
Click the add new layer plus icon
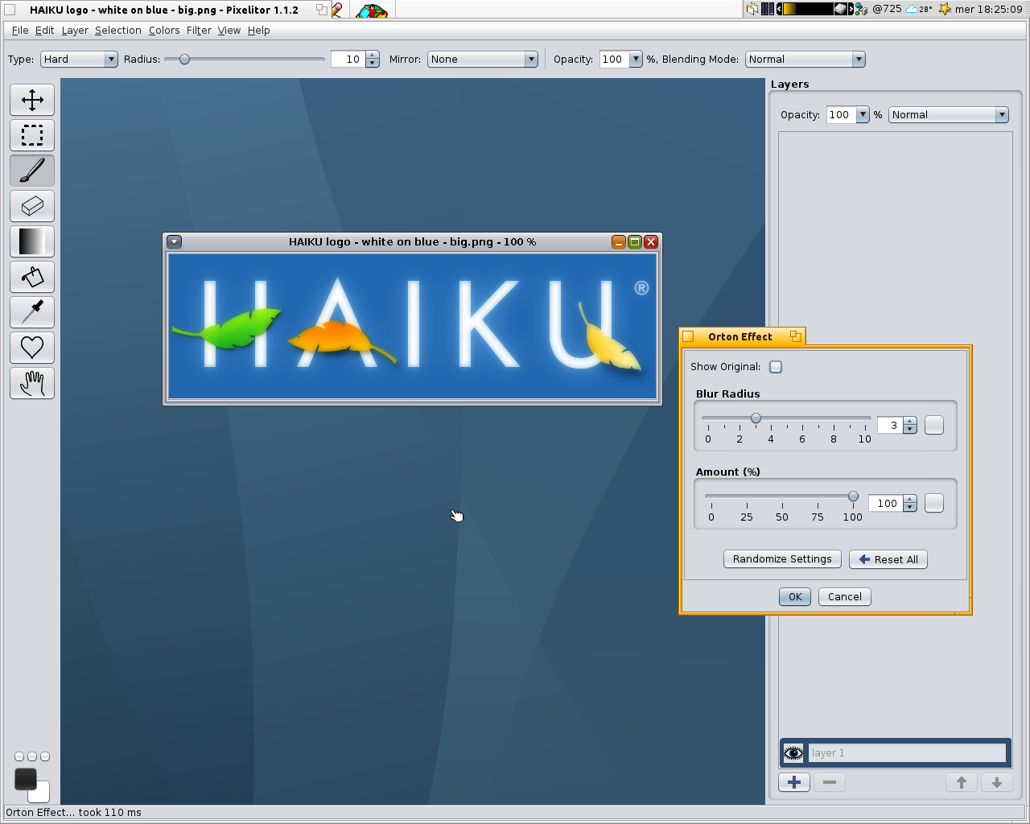794,782
